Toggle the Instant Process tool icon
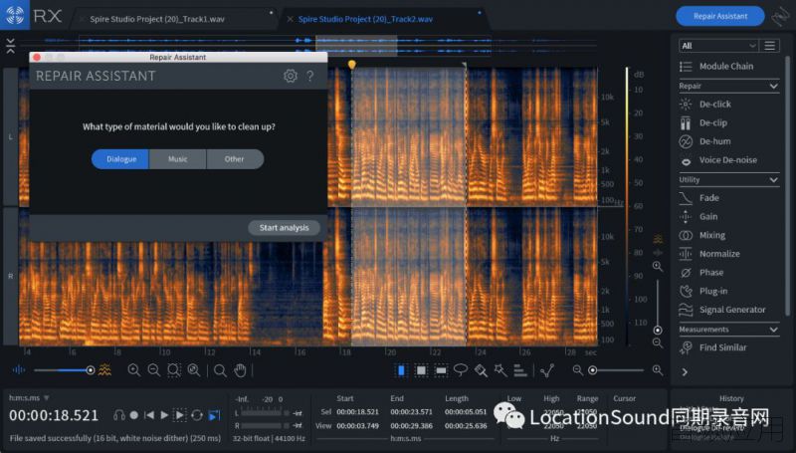The height and width of the screenshot is (453, 796). coord(547,370)
